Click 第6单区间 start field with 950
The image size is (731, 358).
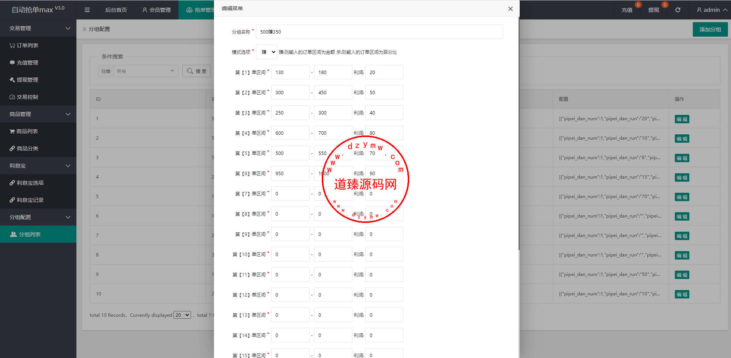click(x=290, y=173)
